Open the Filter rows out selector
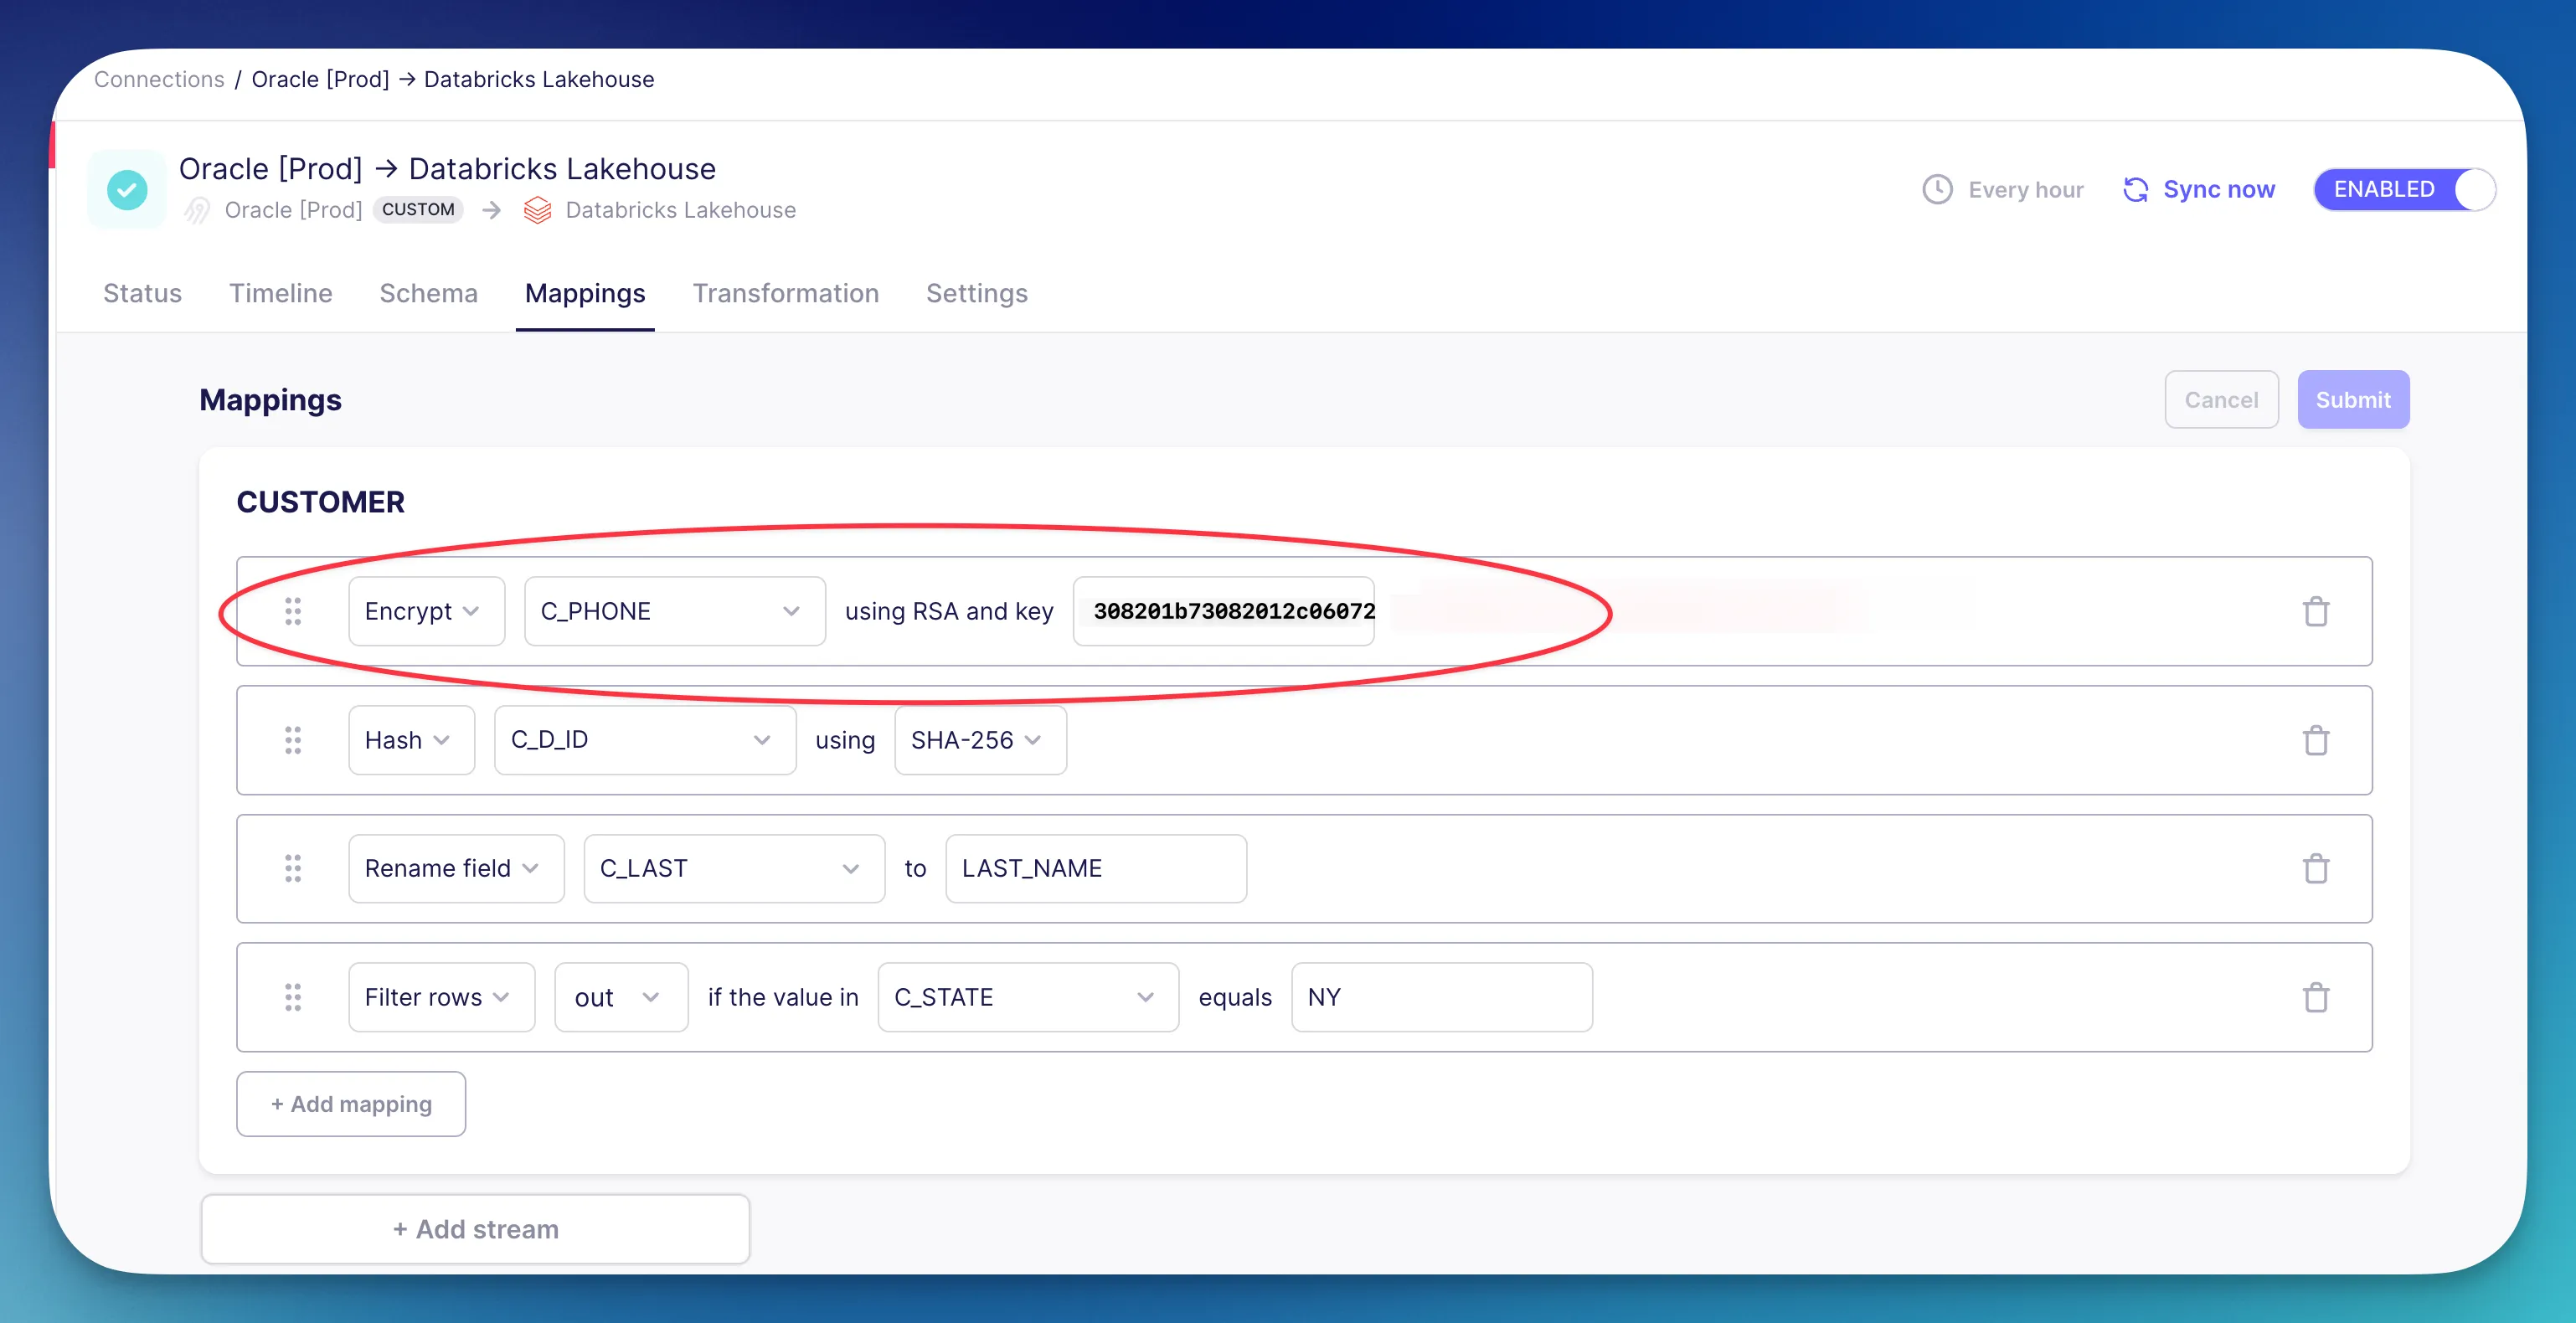Screen dimensions: 2576x1323 click(x=620, y=997)
